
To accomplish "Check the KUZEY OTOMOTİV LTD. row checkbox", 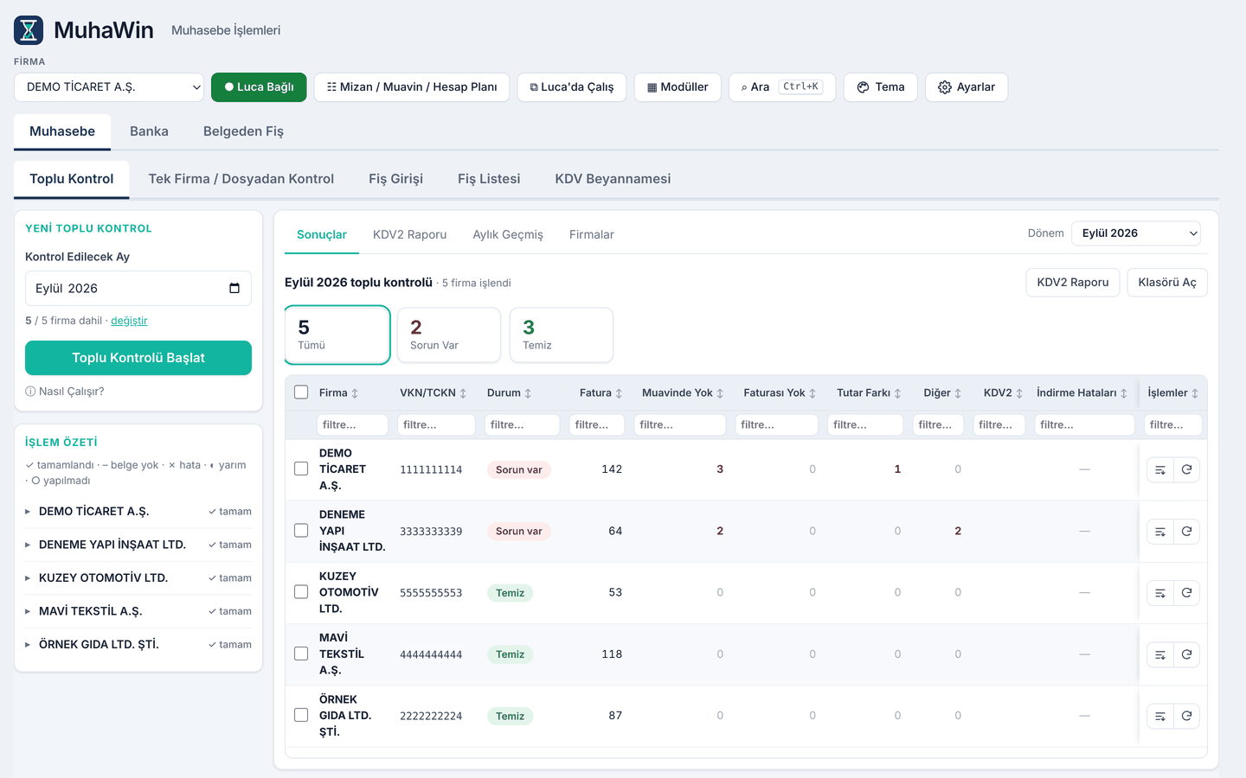I will click(x=301, y=592).
